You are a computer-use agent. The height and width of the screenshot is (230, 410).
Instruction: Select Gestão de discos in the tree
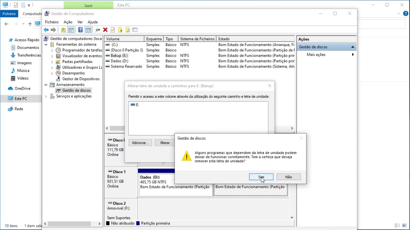tap(76, 90)
